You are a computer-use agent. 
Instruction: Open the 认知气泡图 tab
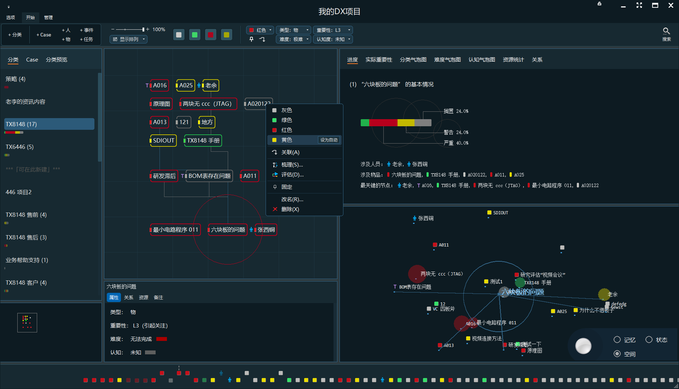(x=482, y=60)
